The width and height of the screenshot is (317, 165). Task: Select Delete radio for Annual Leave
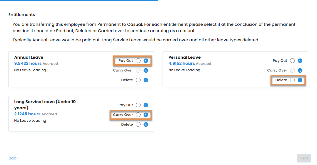138,80
